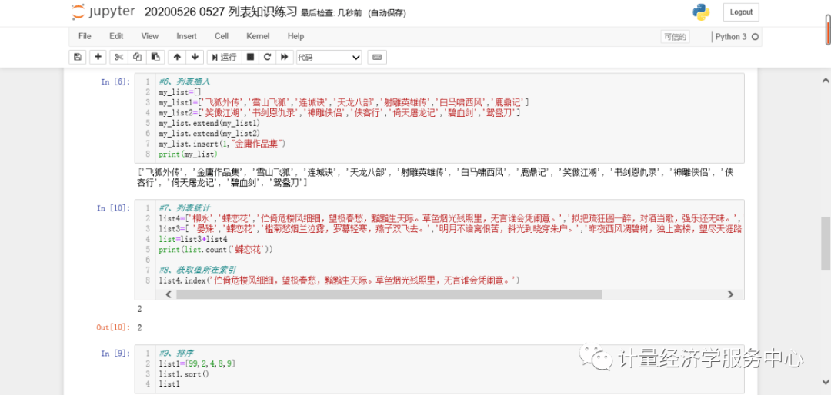Viewport: 831px width, 395px height.
Task: Click the 可信的 trusted indicator
Action: click(675, 37)
